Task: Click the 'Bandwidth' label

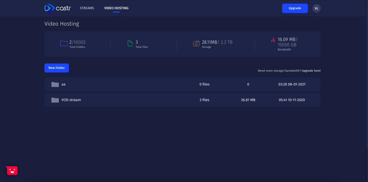Action: tap(284, 50)
